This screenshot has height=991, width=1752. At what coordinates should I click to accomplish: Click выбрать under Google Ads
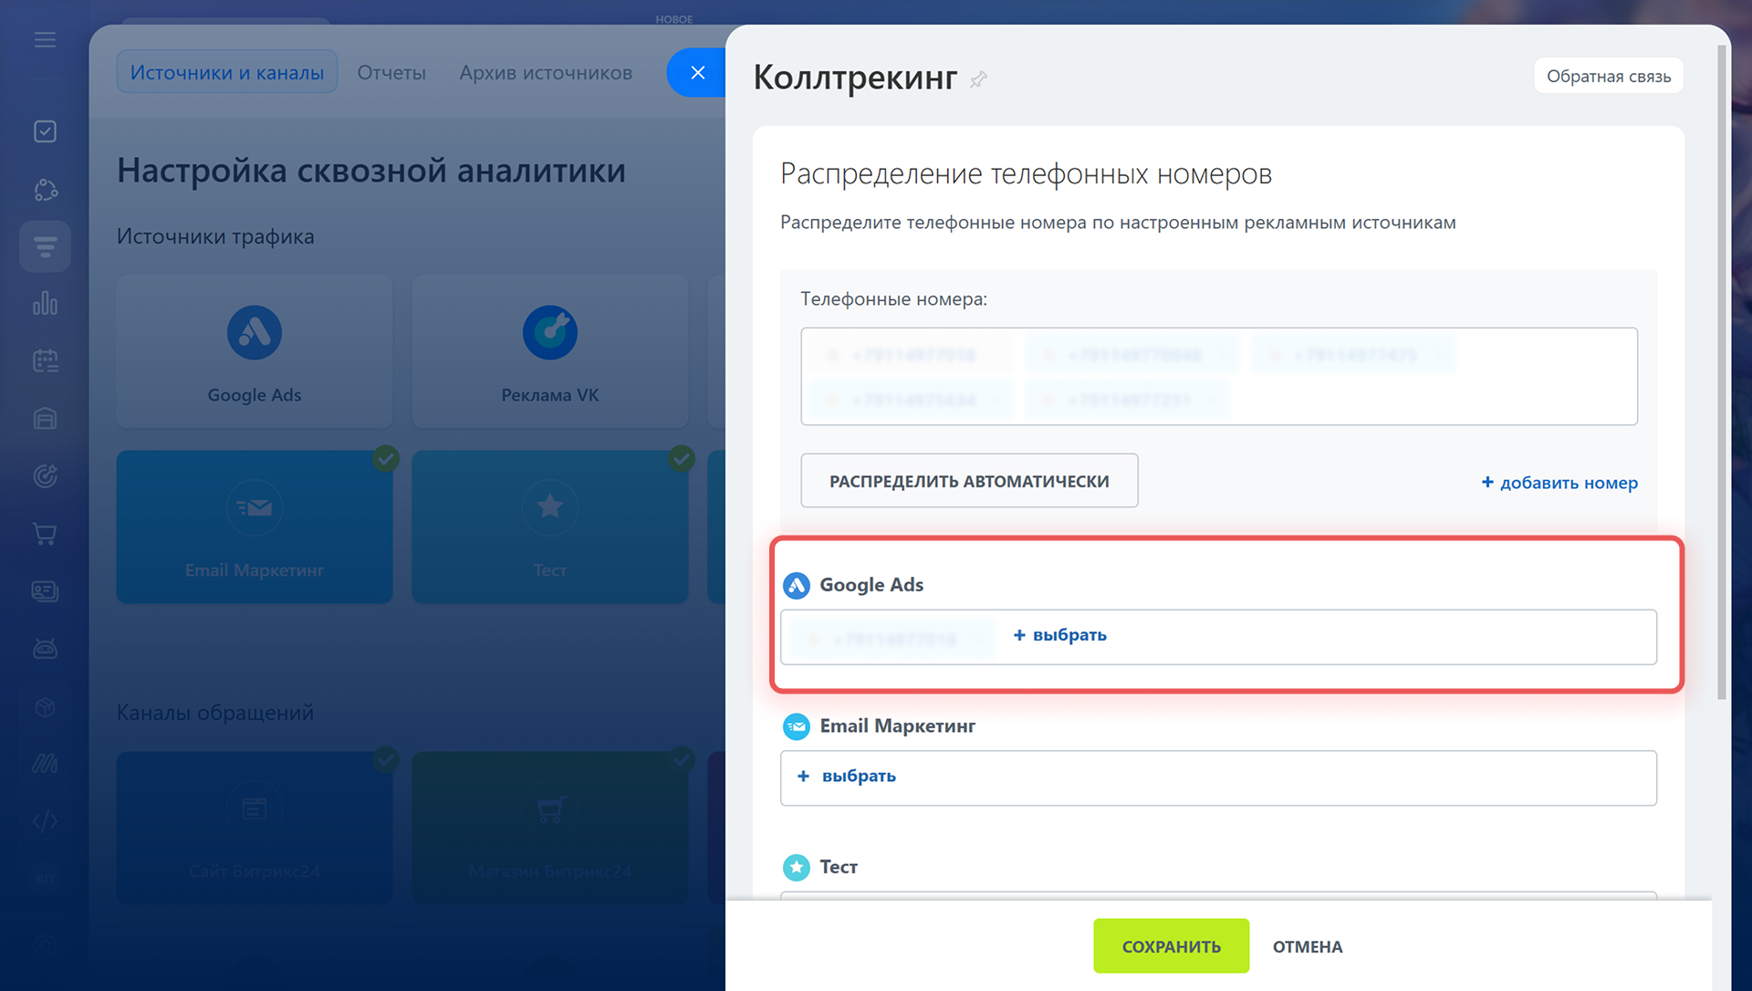coord(1060,635)
